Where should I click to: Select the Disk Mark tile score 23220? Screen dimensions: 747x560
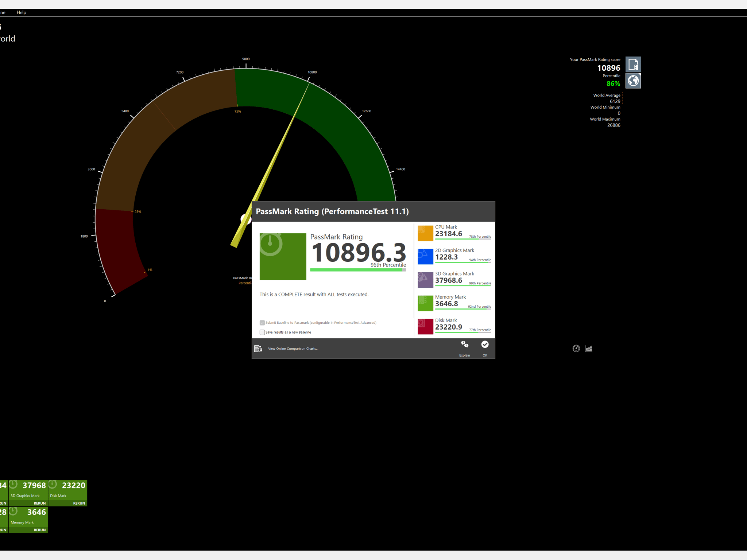pyautogui.click(x=74, y=485)
